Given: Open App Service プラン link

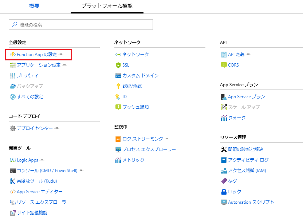Looking at the screenshot, I should click(x=247, y=97).
